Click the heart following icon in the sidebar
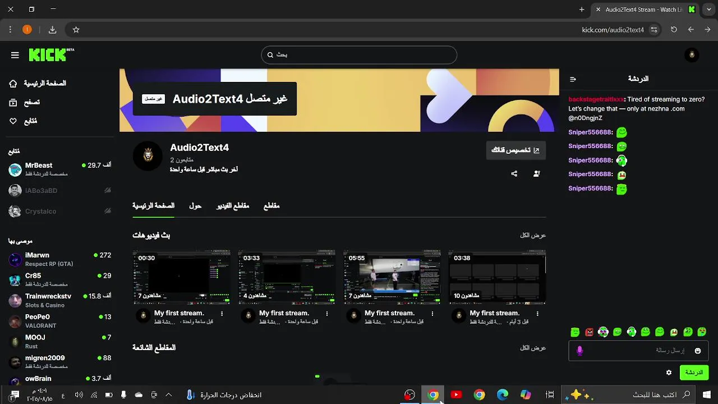Screen dimensions: 718x404 (13, 121)
